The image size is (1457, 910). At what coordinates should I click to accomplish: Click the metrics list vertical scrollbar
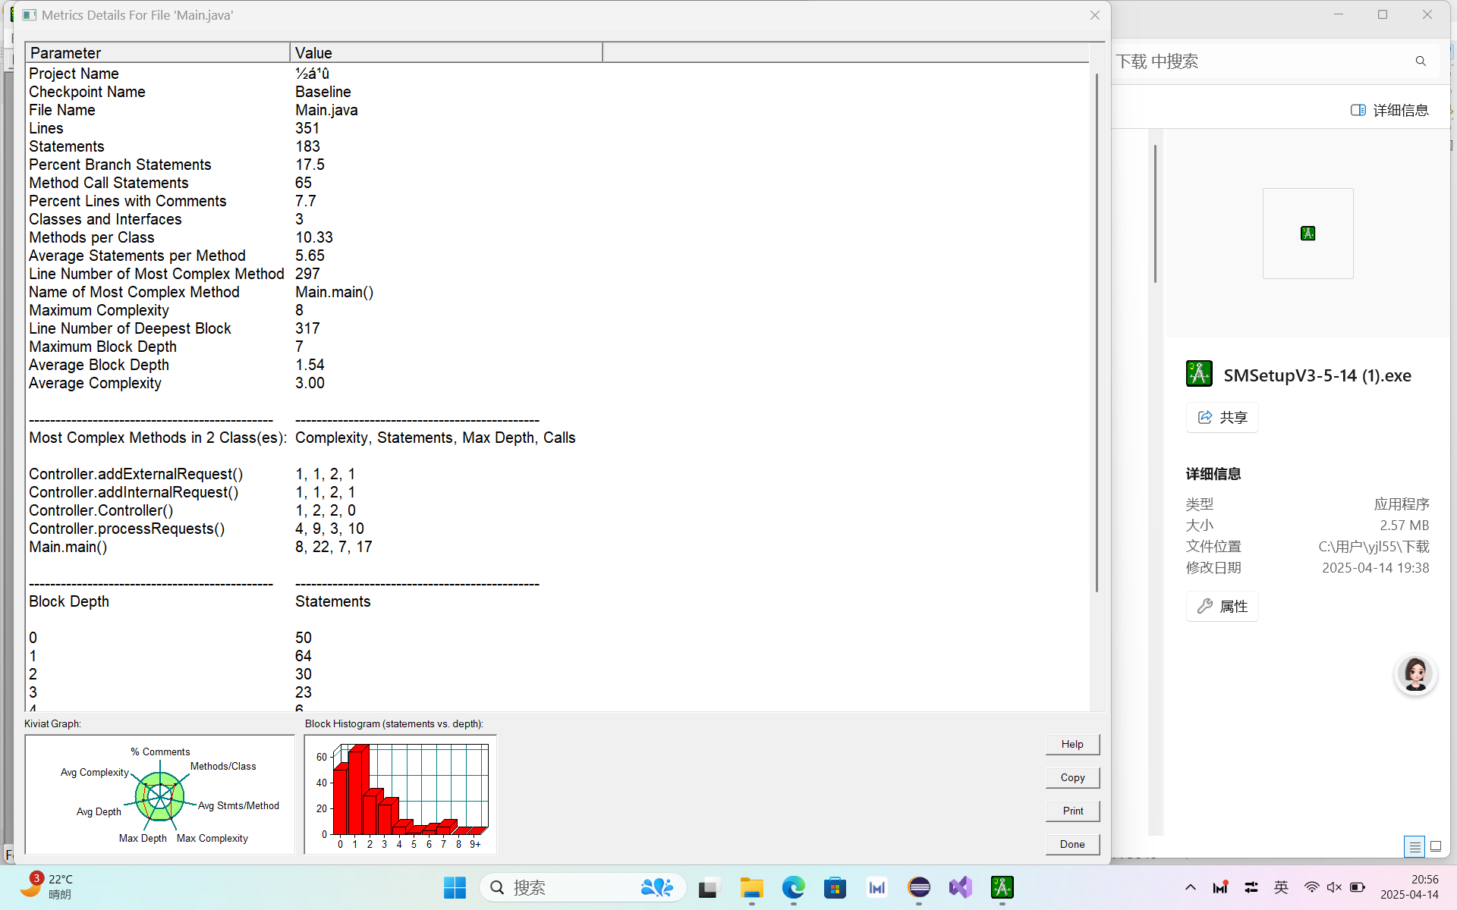[x=1097, y=334]
